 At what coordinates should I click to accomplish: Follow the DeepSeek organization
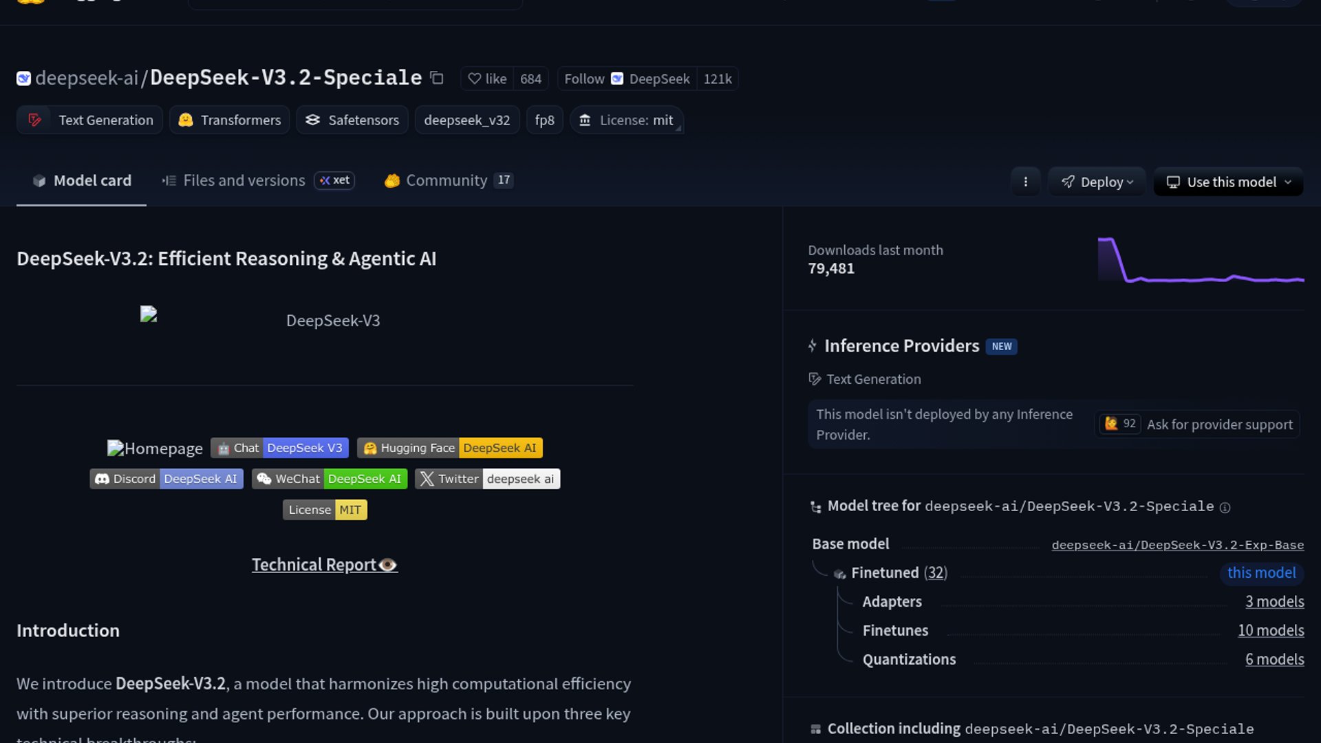(584, 79)
